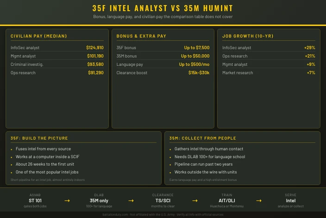Click the 'Criminal investig.' label
The image size is (326, 218).
tap(27, 64)
